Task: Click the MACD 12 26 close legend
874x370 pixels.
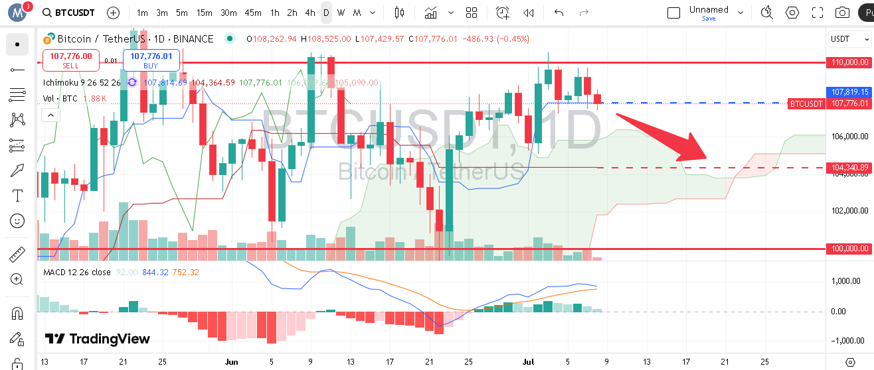Action: coord(77,273)
